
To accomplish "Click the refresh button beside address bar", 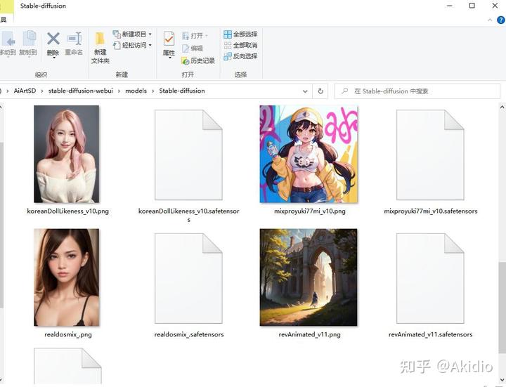I will tap(320, 91).
